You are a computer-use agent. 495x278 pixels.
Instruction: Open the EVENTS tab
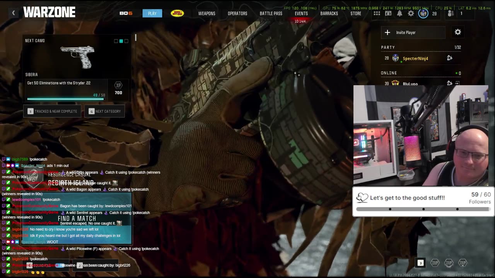click(x=301, y=13)
